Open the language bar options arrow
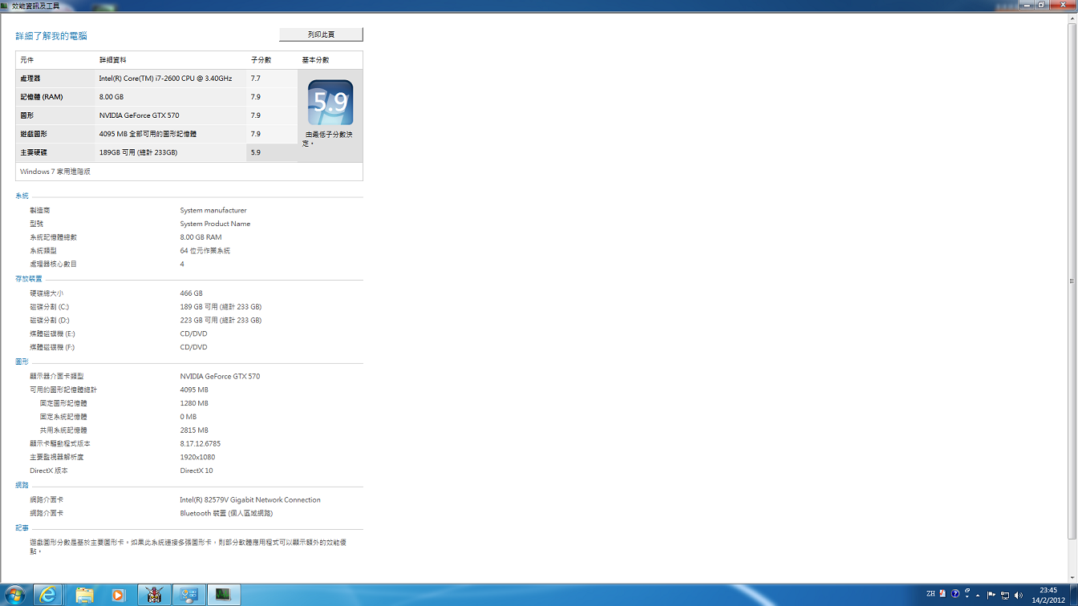Viewport: 1078px width, 606px height. point(967,596)
